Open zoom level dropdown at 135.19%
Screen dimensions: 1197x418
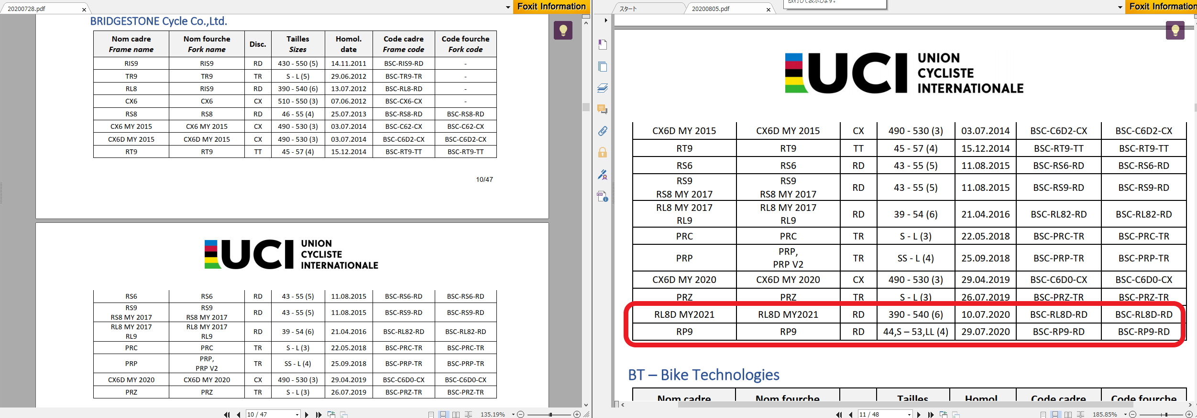(513, 415)
